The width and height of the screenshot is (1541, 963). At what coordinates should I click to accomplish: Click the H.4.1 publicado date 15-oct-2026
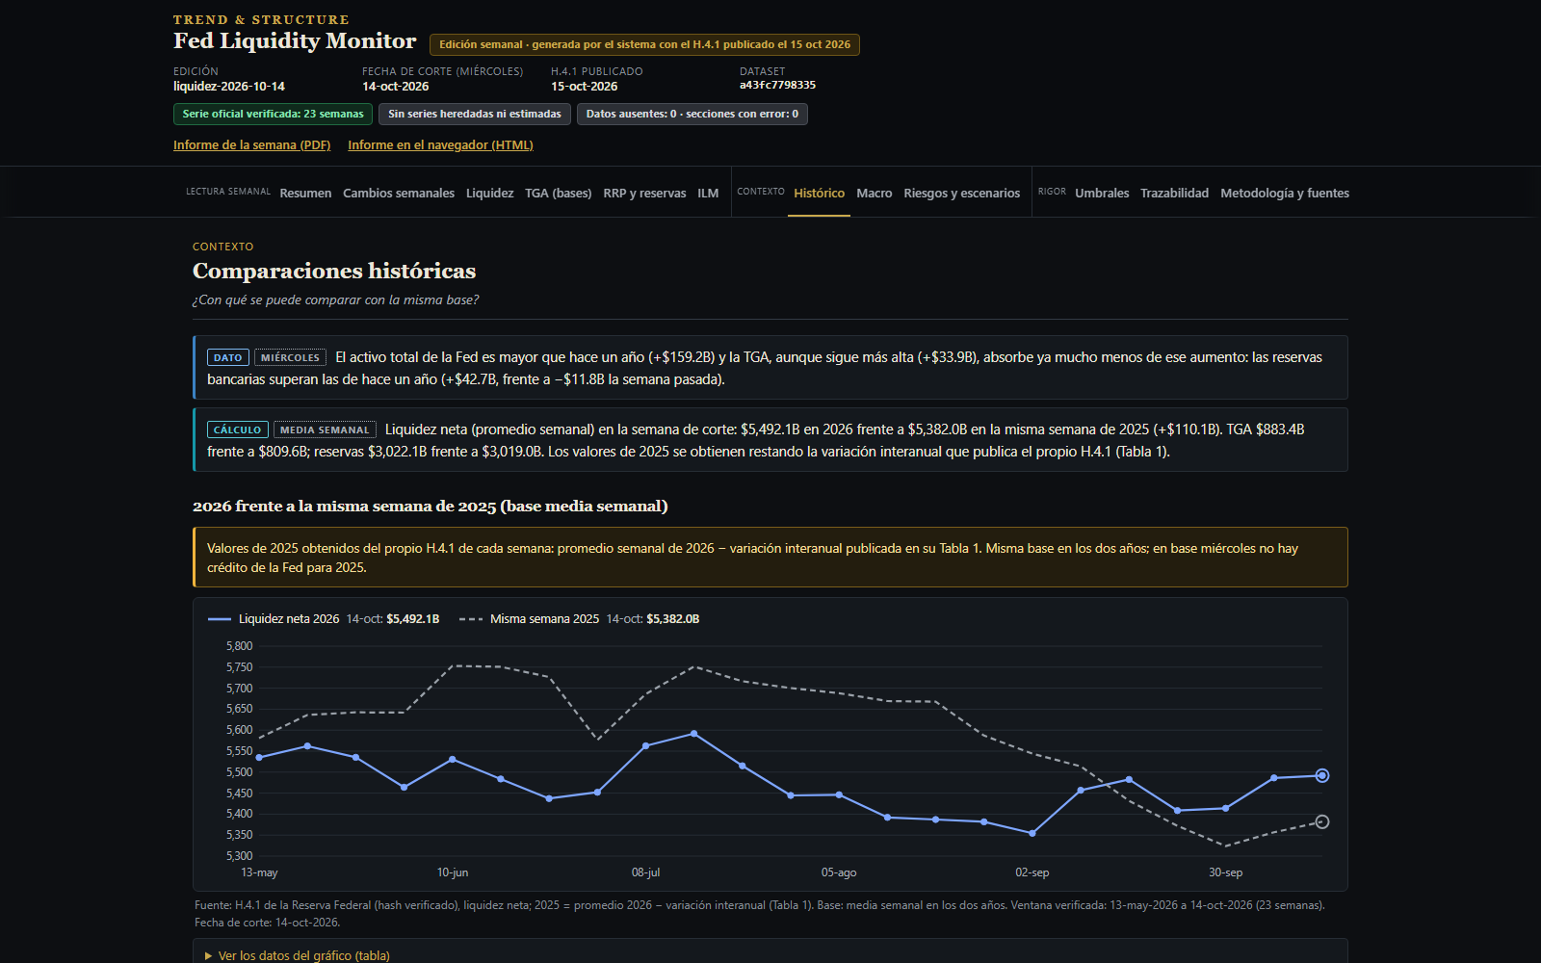click(585, 87)
